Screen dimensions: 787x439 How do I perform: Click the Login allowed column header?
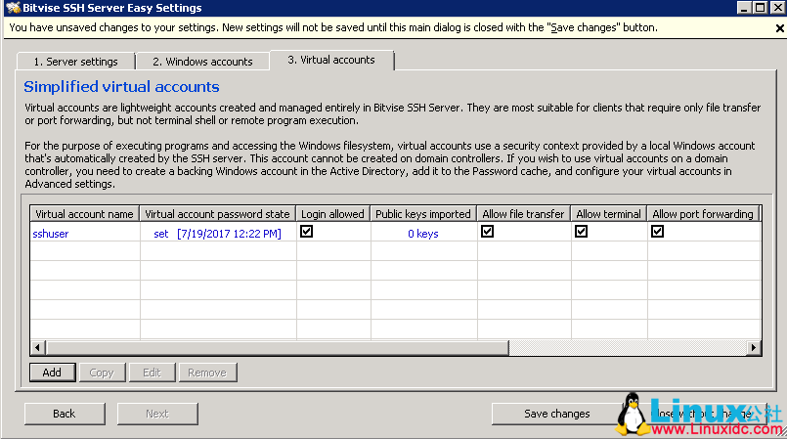tap(332, 214)
